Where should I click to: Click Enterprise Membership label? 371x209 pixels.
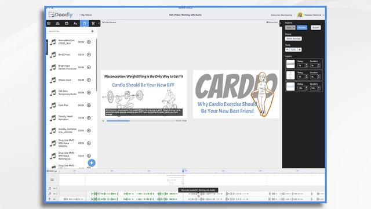(x=282, y=15)
